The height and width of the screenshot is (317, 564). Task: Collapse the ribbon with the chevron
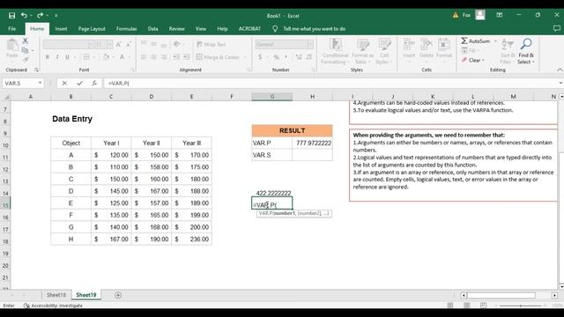click(x=560, y=70)
